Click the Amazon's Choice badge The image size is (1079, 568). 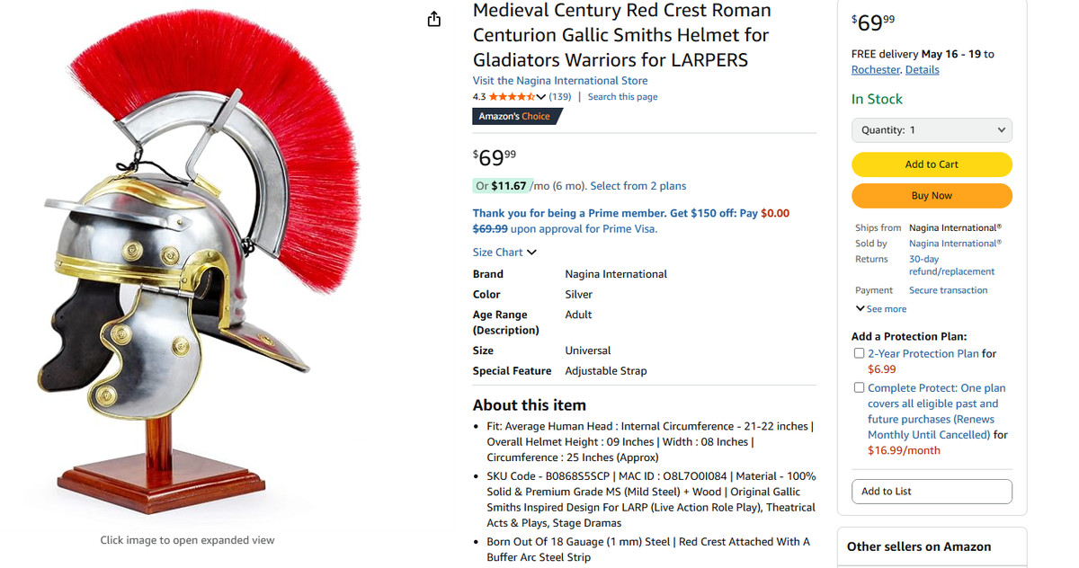(x=515, y=116)
